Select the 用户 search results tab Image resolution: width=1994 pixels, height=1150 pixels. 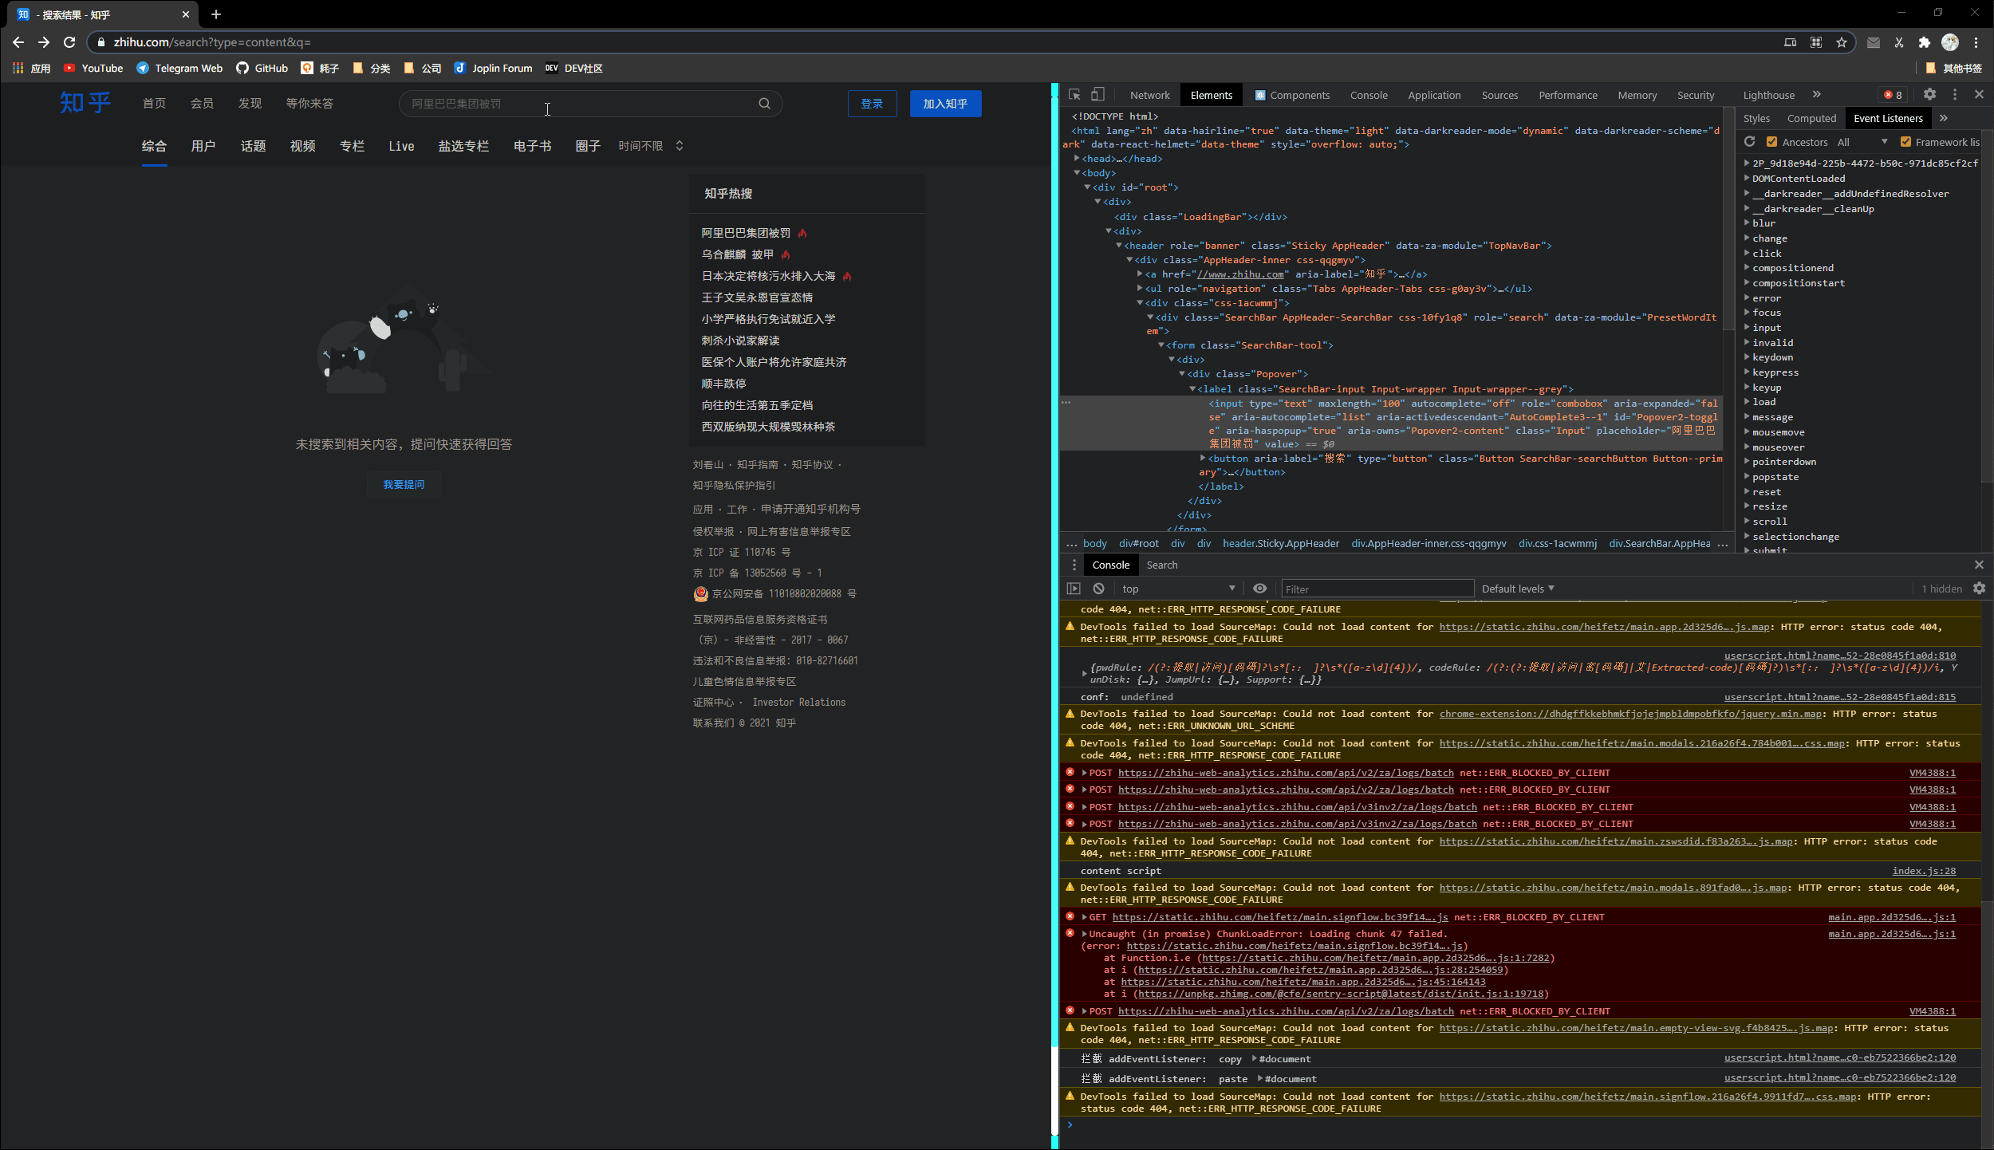click(203, 146)
